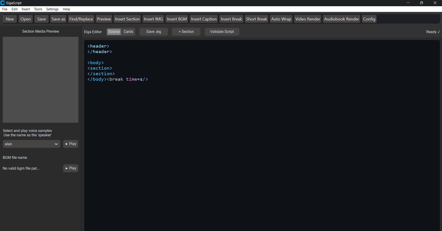Play the selected alan voice sample
This screenshot has height=231, width=442.
tap(71, 144)
